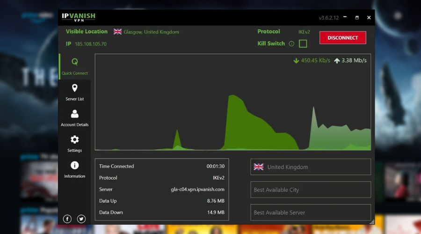The height and width of the screenshot is (234, 421).
Task: Click the Account Details person icon
Action: pos(75,114)
